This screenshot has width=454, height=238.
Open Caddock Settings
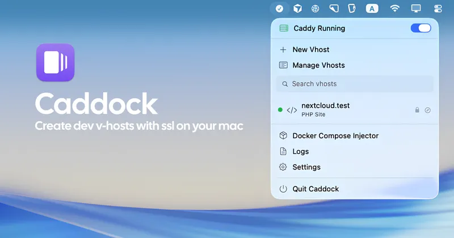pos(355,167)
